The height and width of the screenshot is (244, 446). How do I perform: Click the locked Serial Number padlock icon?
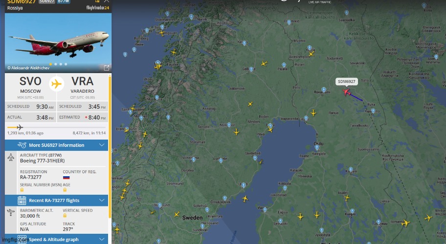coord(22,189)
